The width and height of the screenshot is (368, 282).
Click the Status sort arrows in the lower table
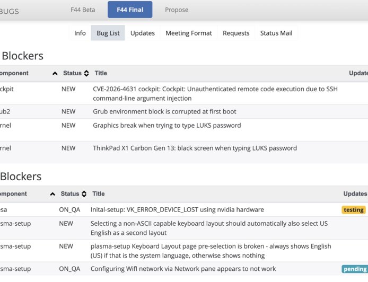point(83,195)
